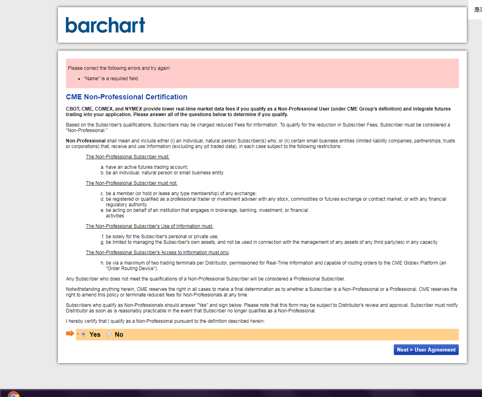482x397 pixels.
Task: Click "be solely for the Subscriber's personal" item
Action: click(x=162, y=237)
